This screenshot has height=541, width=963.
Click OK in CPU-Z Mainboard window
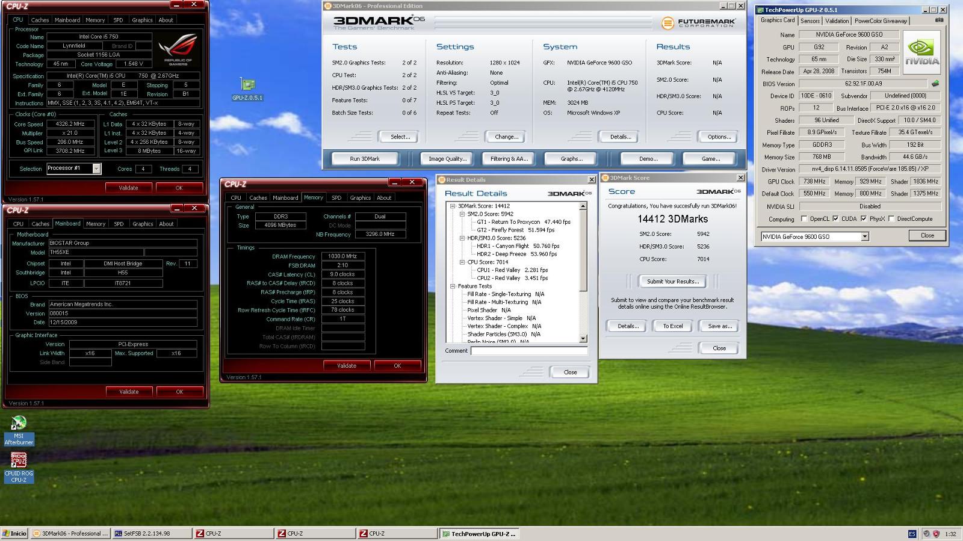coord(179,392)
